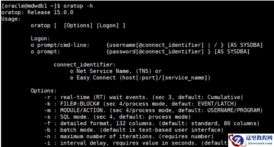Click the '-f' detailed format option
The image size is (274, 147).
[x=47, y=123]
